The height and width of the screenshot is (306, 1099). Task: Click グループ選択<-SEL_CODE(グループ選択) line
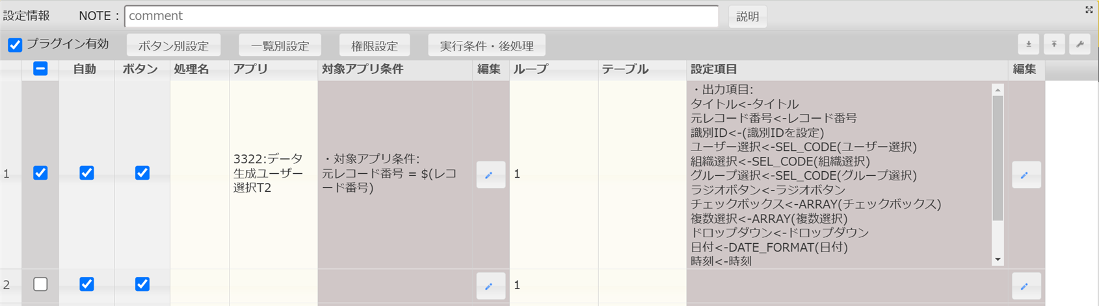804,175
